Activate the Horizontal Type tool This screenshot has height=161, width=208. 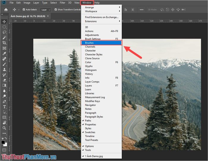click(4, 107)
